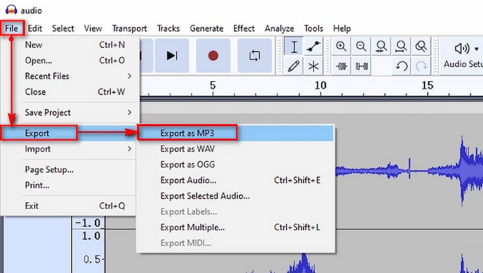Image resolution: width=483 pixels, height=273 pixels.
Task: Select the Multi-tool asterisk icon
Action: pyautogui.click(x=313, y=66)
